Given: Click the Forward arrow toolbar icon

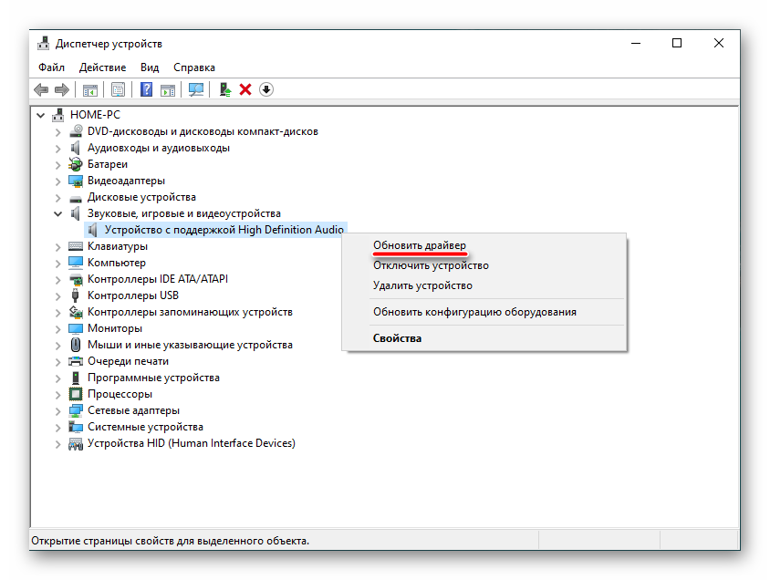Looking at the screenshot, I should point(62,89).
